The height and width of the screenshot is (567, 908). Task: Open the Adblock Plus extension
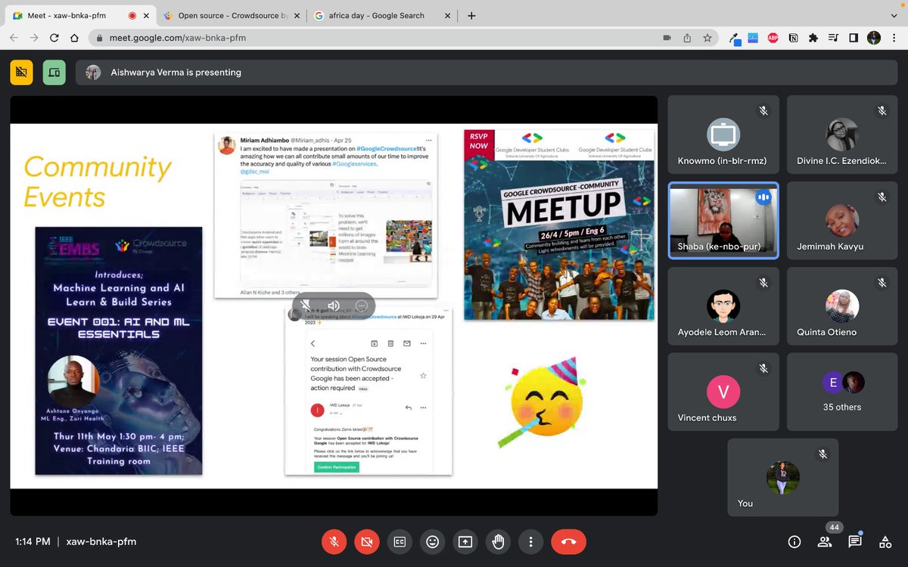tap(773, 38)
